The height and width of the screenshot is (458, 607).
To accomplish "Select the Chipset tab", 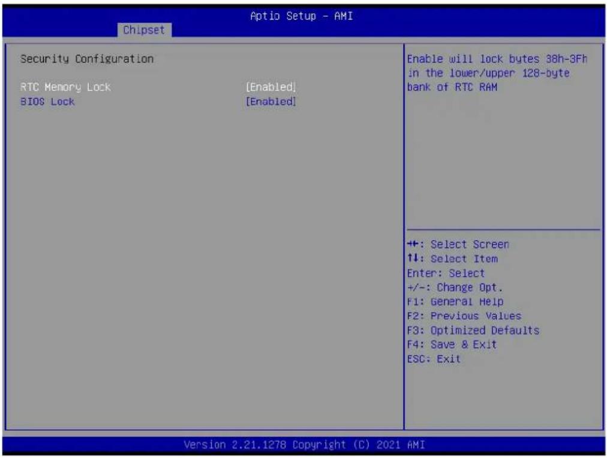I will point(144,30).
